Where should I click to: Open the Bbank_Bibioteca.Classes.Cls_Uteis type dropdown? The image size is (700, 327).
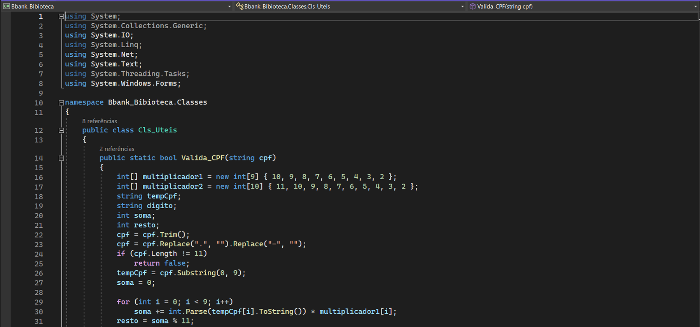click(x=350, y=6)
